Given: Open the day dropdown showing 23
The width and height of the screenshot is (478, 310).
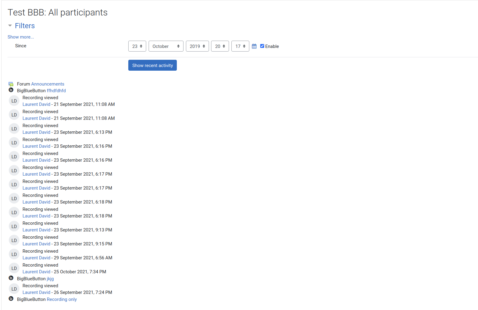Looking at the screenshot, I should point(137,46).
